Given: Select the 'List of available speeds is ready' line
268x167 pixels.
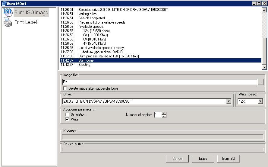Looking at the screenshot, I should coord(161,48).
